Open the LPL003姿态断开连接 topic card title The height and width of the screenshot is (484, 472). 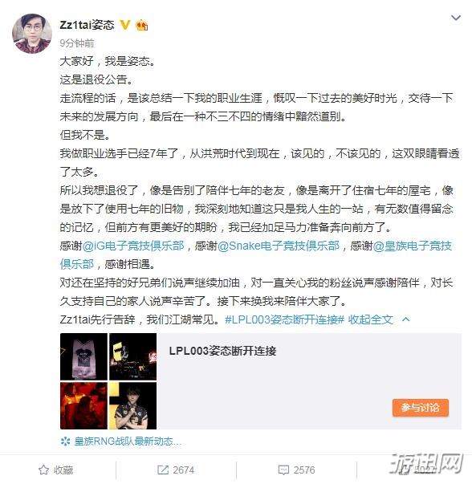222,351
